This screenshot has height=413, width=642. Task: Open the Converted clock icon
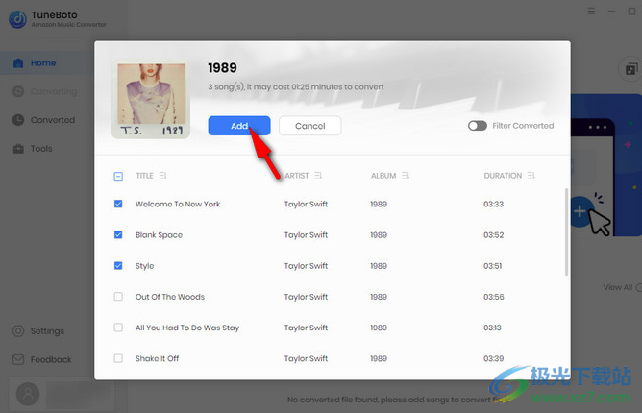pyautogui.click(x=18, y=120)
